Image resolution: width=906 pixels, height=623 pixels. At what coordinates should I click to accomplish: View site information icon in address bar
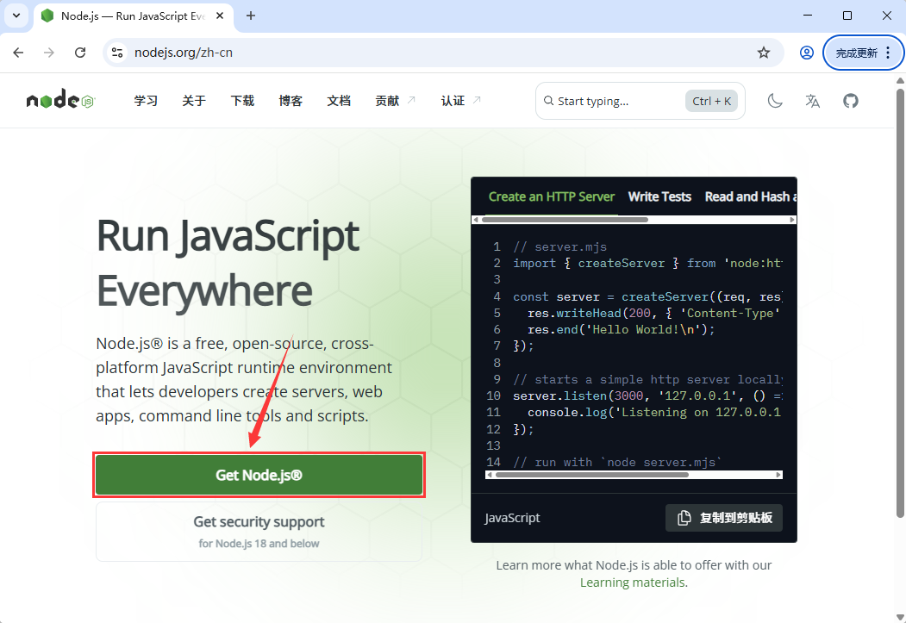tap(117, 53)
